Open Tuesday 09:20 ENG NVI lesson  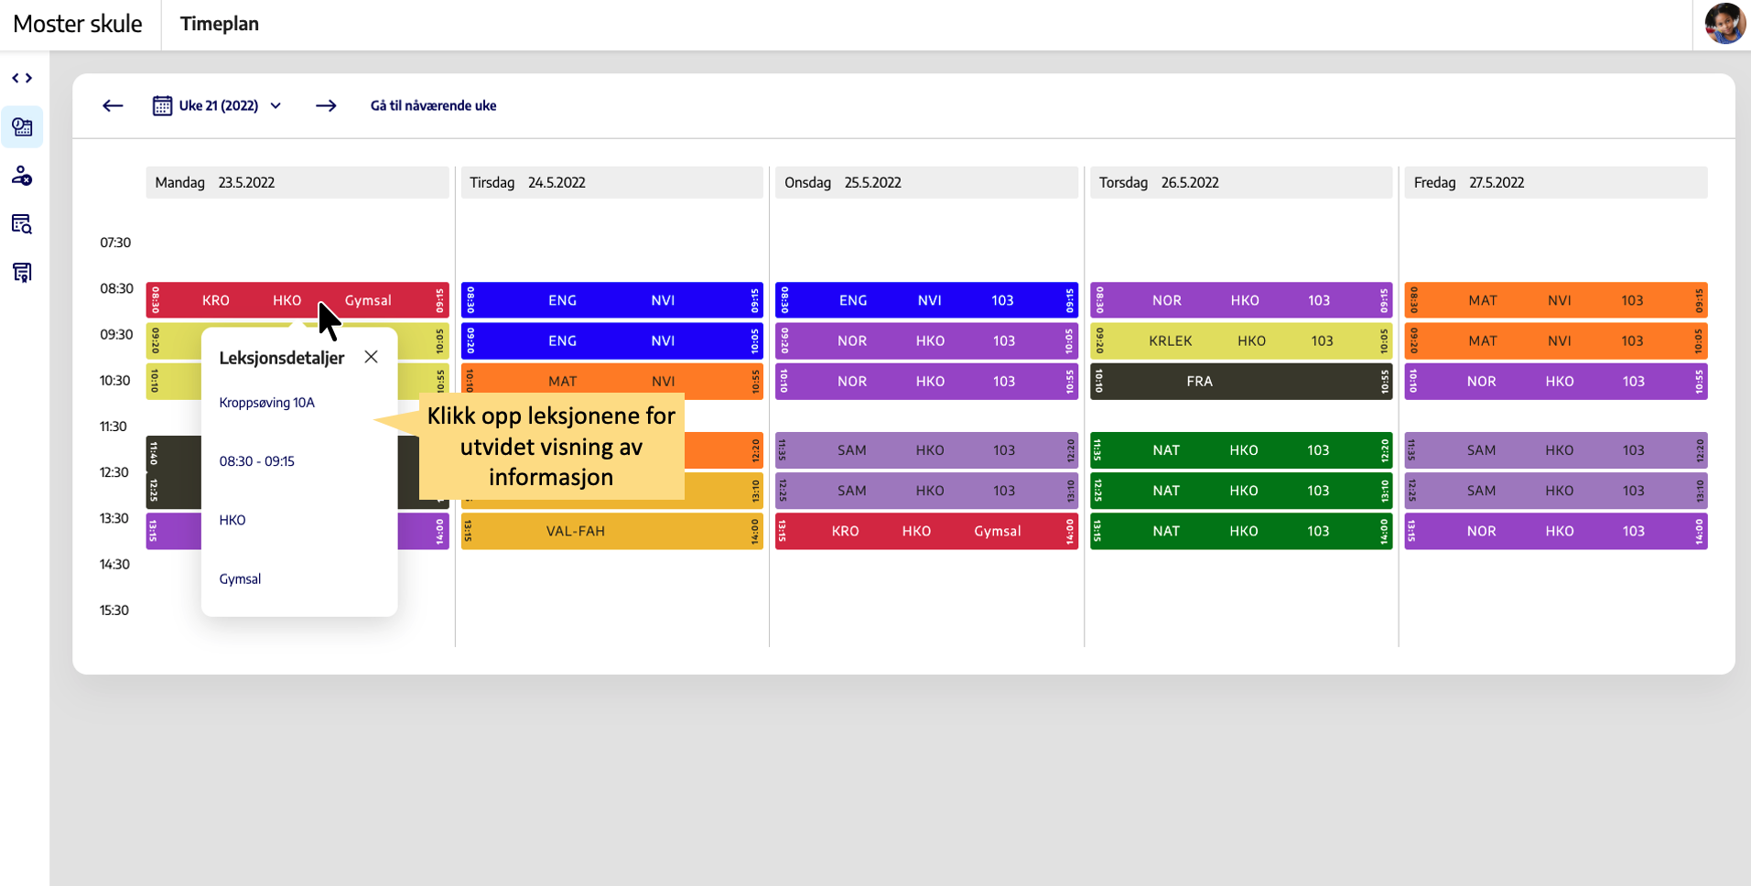point(612,340)
